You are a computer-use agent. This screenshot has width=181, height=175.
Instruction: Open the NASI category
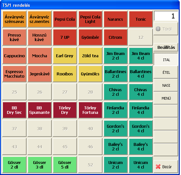click(166, 85)
